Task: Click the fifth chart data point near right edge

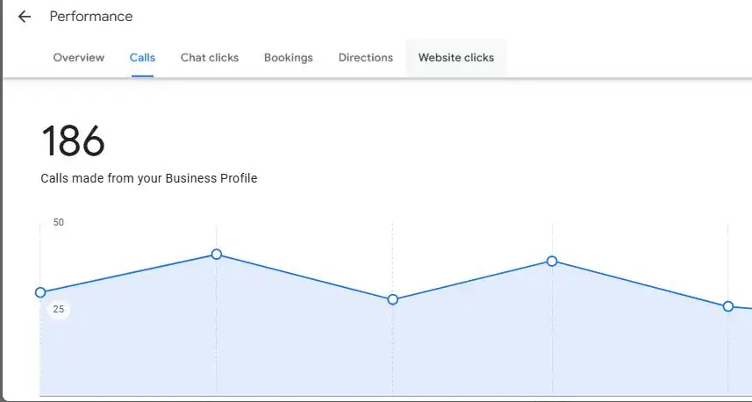Action: 728,306
